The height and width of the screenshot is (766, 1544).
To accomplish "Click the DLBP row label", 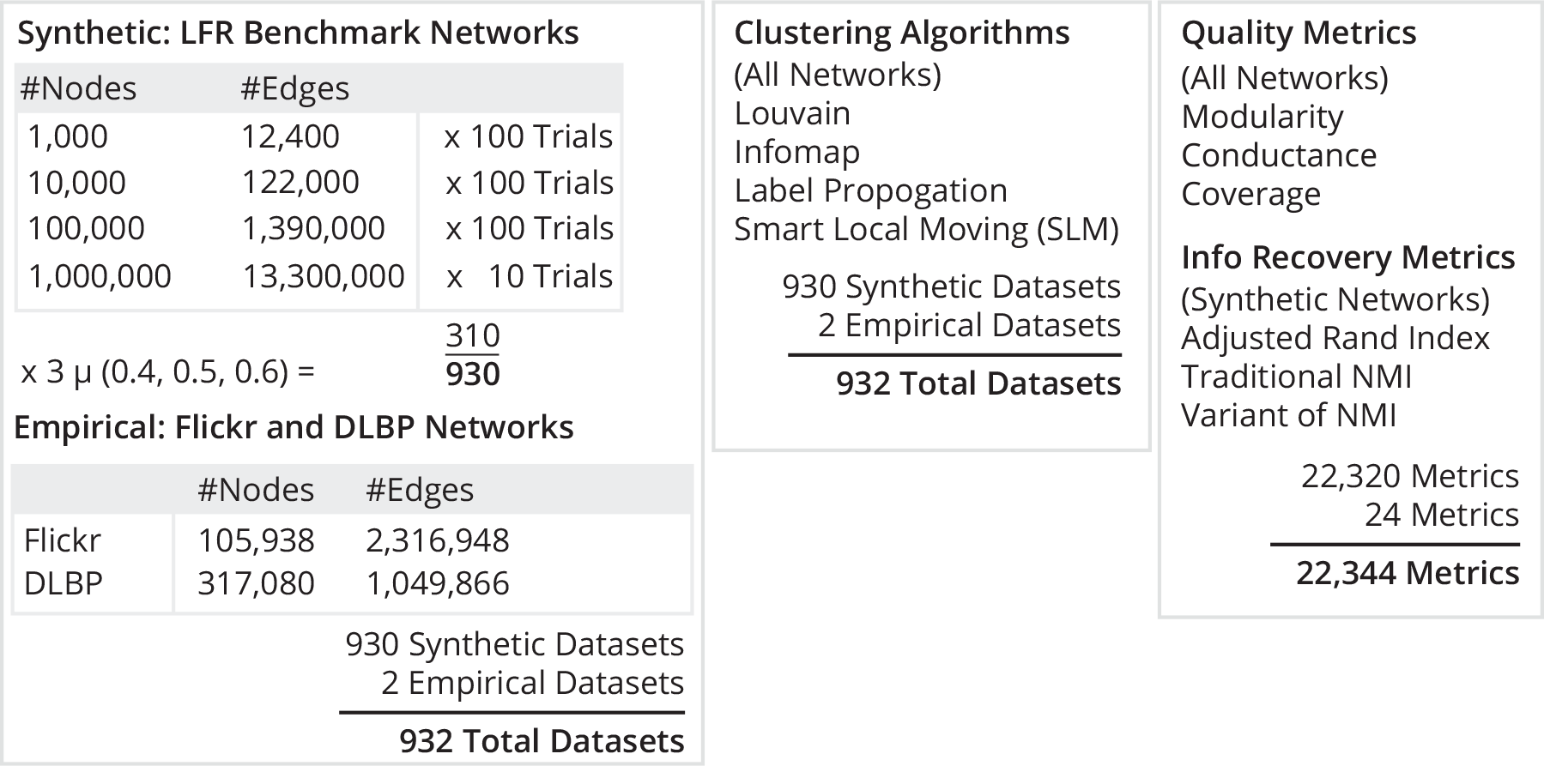I will tap(63, 584).
